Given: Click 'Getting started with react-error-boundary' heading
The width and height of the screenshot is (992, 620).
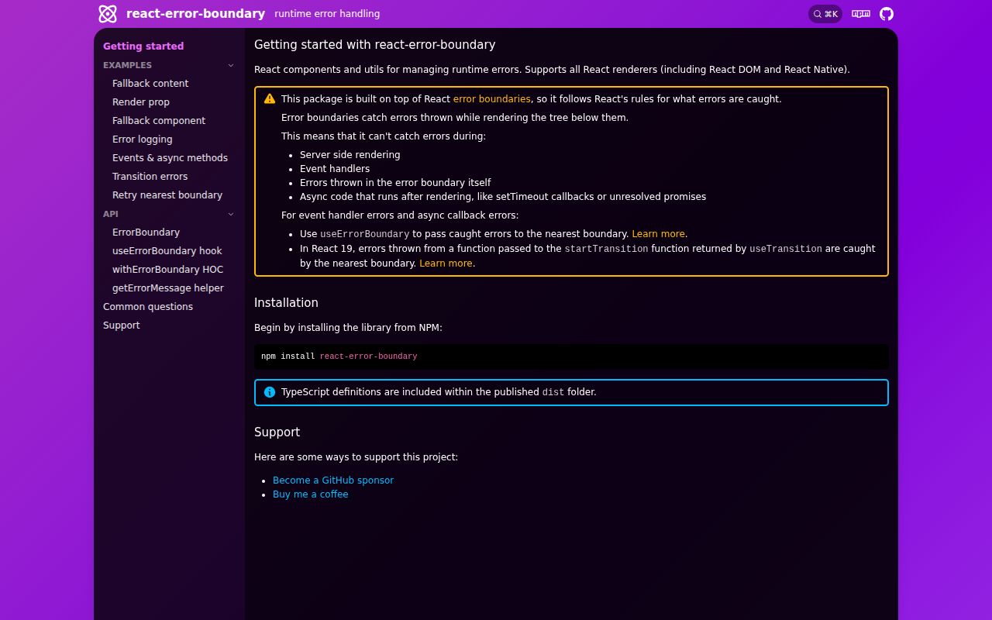Looking at the screenshot, I should (x=375, y=45).
